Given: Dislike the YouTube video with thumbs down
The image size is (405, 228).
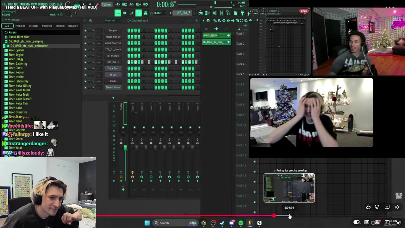Looking at the screenshot, I should (x=377, y=207).
